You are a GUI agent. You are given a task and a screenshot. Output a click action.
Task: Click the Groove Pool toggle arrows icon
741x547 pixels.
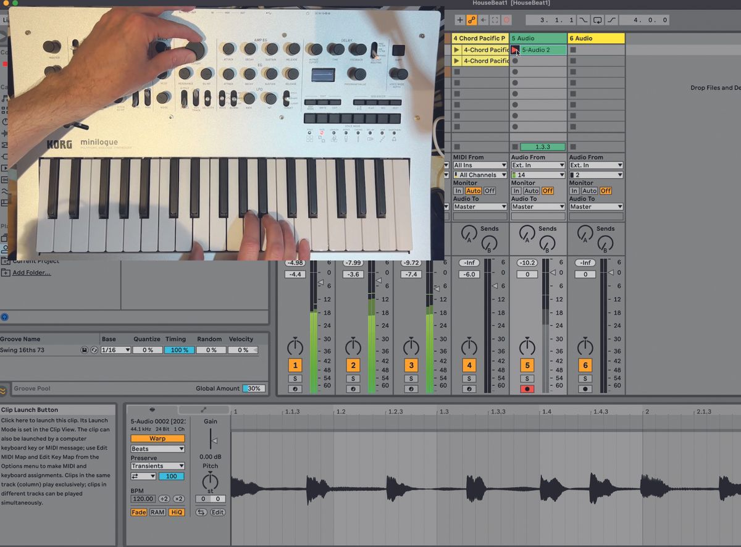click(x=4, y=390)
